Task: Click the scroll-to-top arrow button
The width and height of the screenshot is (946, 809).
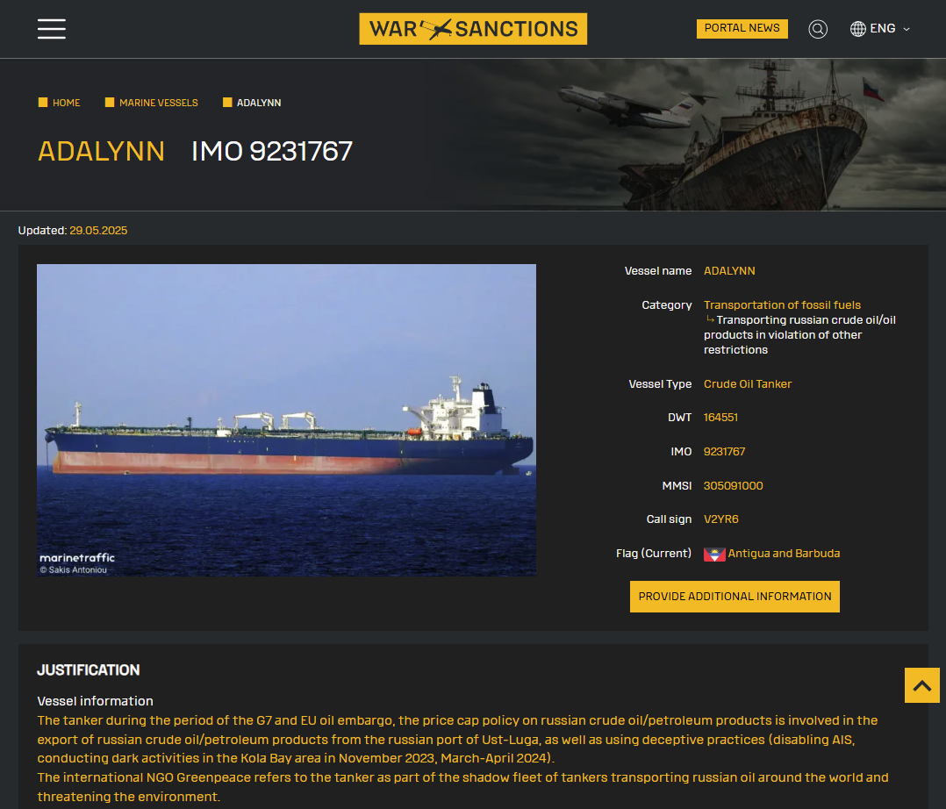Action: pyautogui.click(x=921, y=685)
